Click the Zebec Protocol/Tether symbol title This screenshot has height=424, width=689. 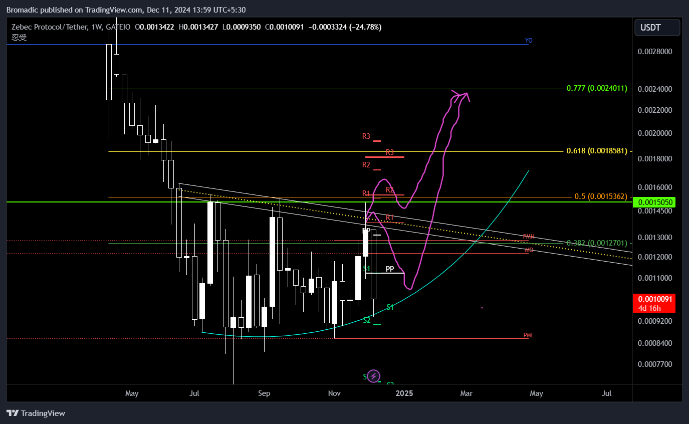[x=50, y=27]
